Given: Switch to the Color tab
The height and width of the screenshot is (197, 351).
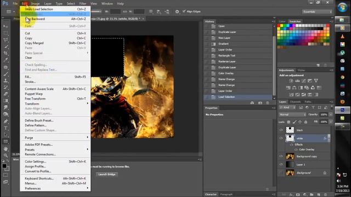Looking at the screenshot, I should pyautogui.click(x=282, y=21).
